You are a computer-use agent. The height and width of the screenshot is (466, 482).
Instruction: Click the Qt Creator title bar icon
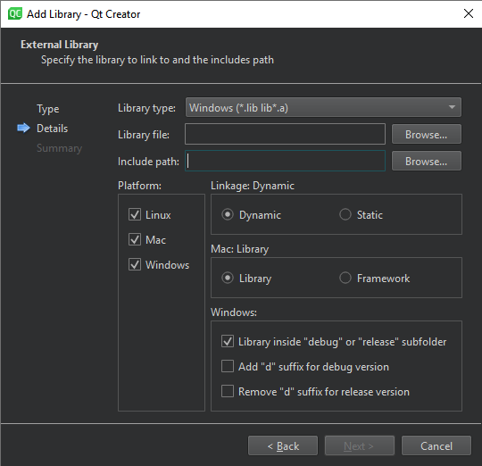(15, 13)
